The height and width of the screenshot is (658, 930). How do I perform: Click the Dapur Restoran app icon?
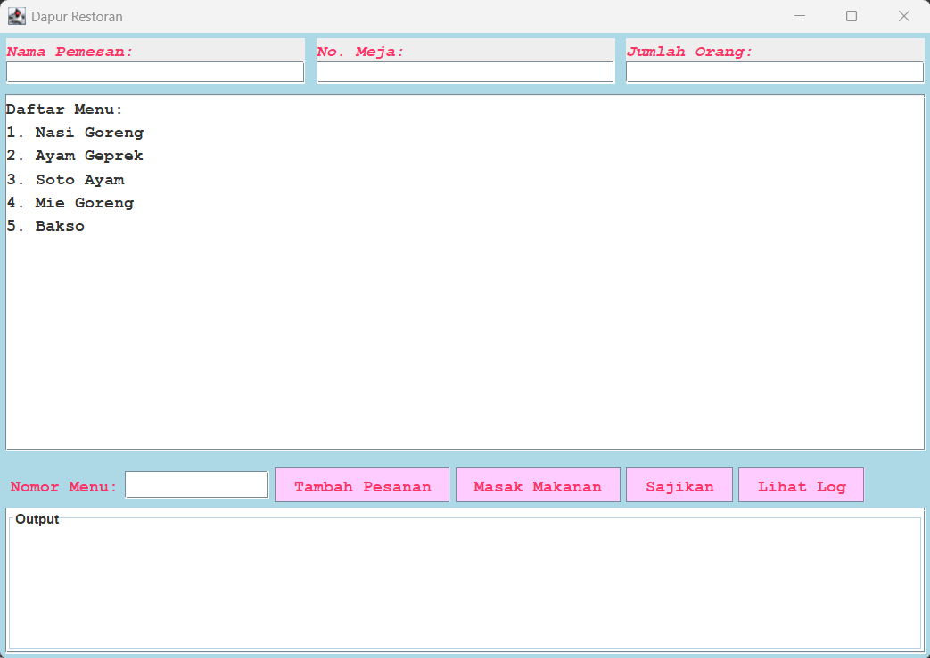point(16,16)
